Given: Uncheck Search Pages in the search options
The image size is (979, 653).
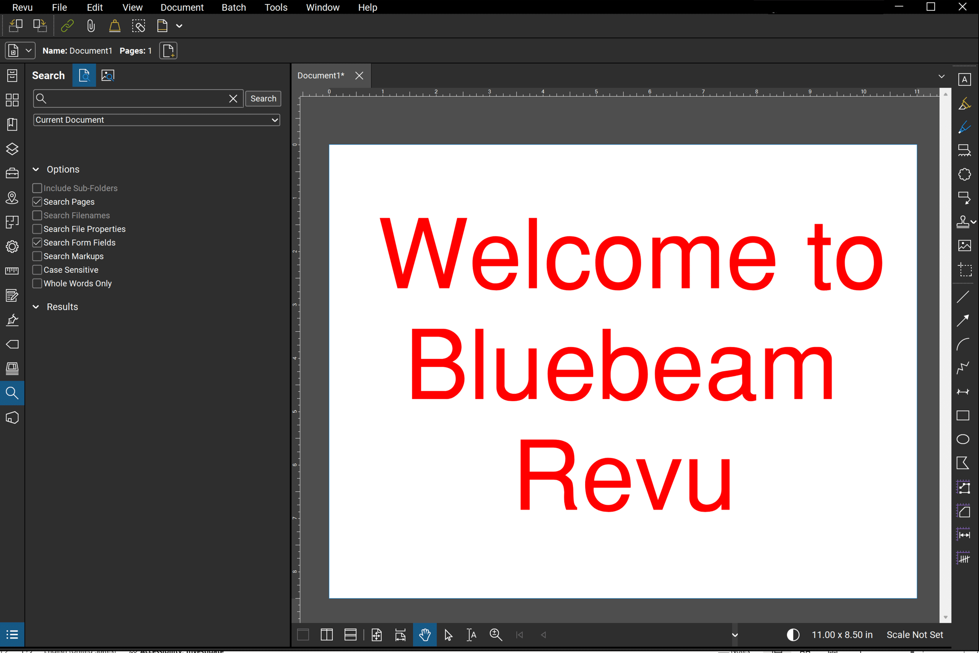Looking at the screenshot, I should 37,202.
